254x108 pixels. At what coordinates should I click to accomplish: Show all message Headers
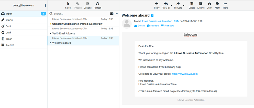[x=153, y=26]
